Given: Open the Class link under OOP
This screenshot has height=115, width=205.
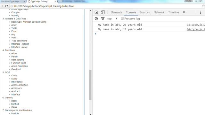Looking at the screenshot, I should point(14,75).
